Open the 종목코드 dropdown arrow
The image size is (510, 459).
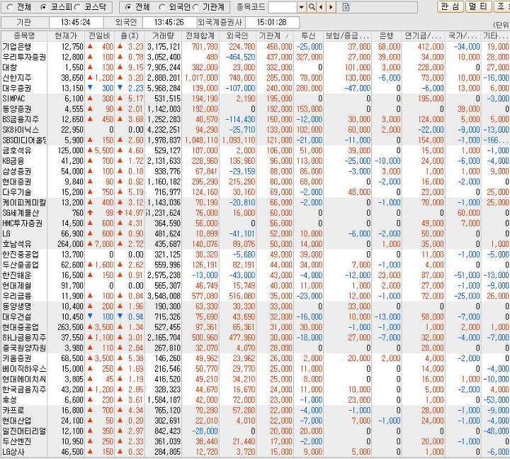[x=302, y=7]
